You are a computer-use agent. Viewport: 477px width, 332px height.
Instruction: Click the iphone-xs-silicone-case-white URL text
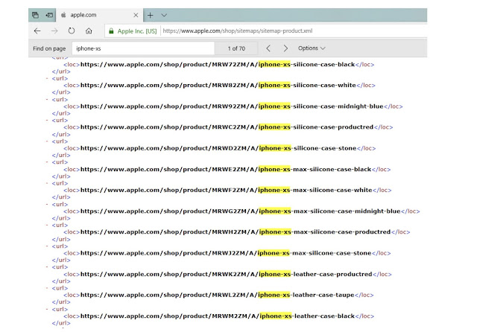pyautogui.click(x=218, y=86)
